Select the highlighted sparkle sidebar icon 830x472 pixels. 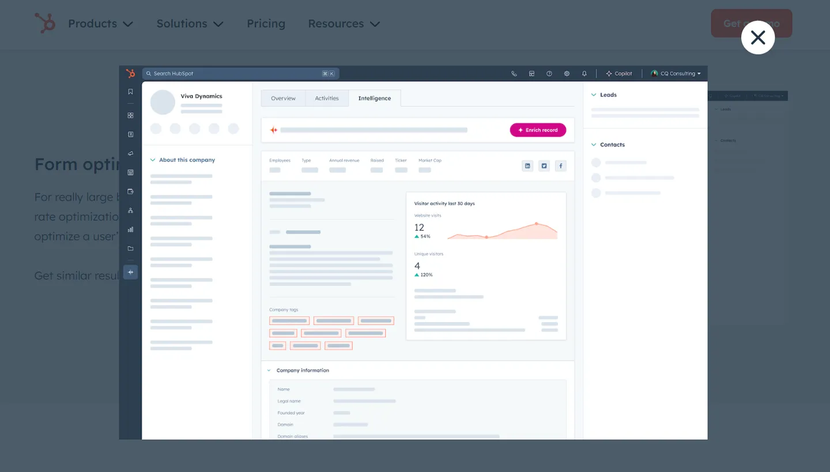click(130, 272)
